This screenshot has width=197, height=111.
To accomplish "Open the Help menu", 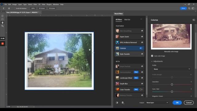I will [x=62, y=4].
